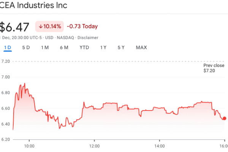Click the -0.73 Today change text

coord(82,27)
